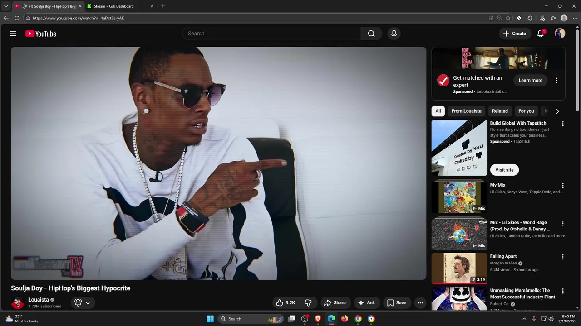The width and height of the screenshot is (581, 326).
Task: Click the Windows taskbar search box
Action: coord(251,319)
